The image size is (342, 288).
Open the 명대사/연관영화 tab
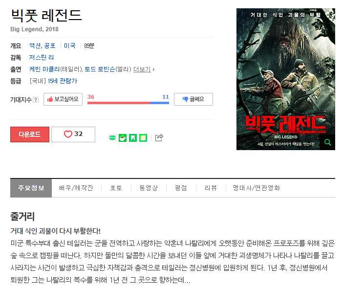click(256, 188)
